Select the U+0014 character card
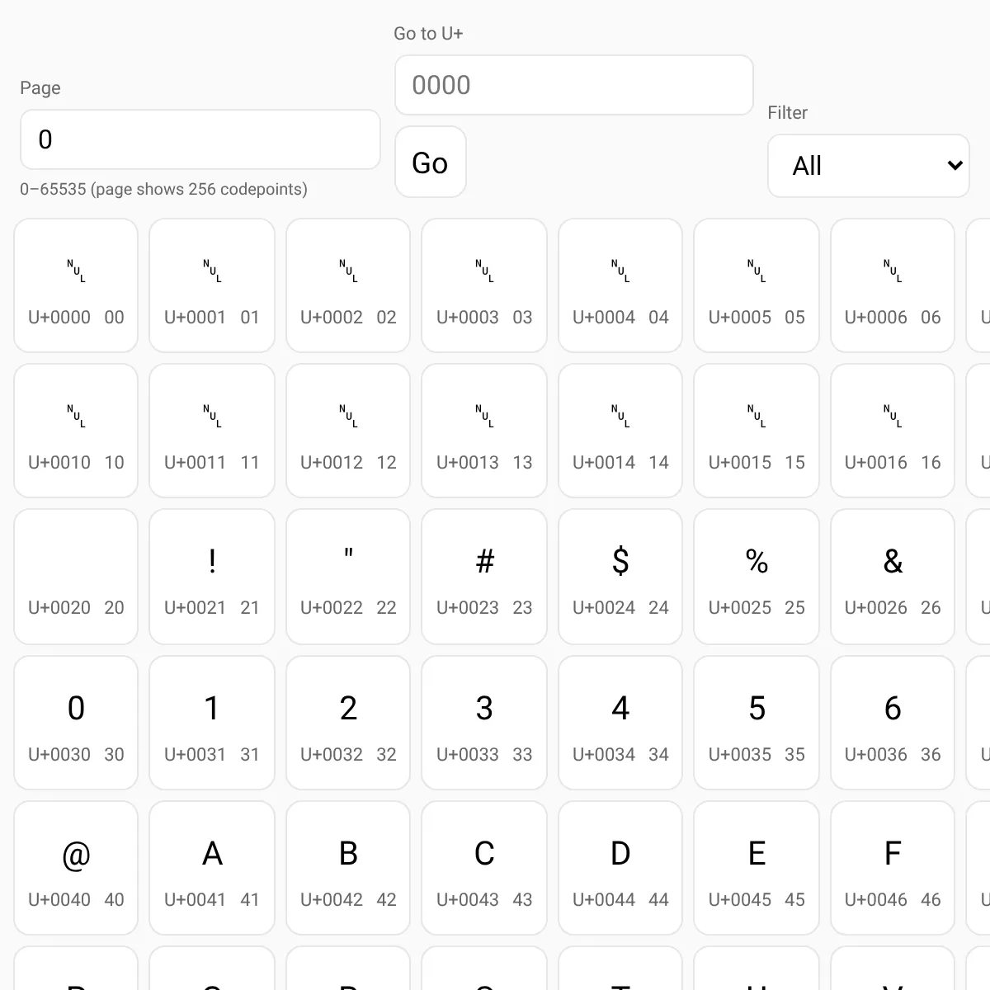990x990 pixels. pyautogui.click(x=620, y=431)
